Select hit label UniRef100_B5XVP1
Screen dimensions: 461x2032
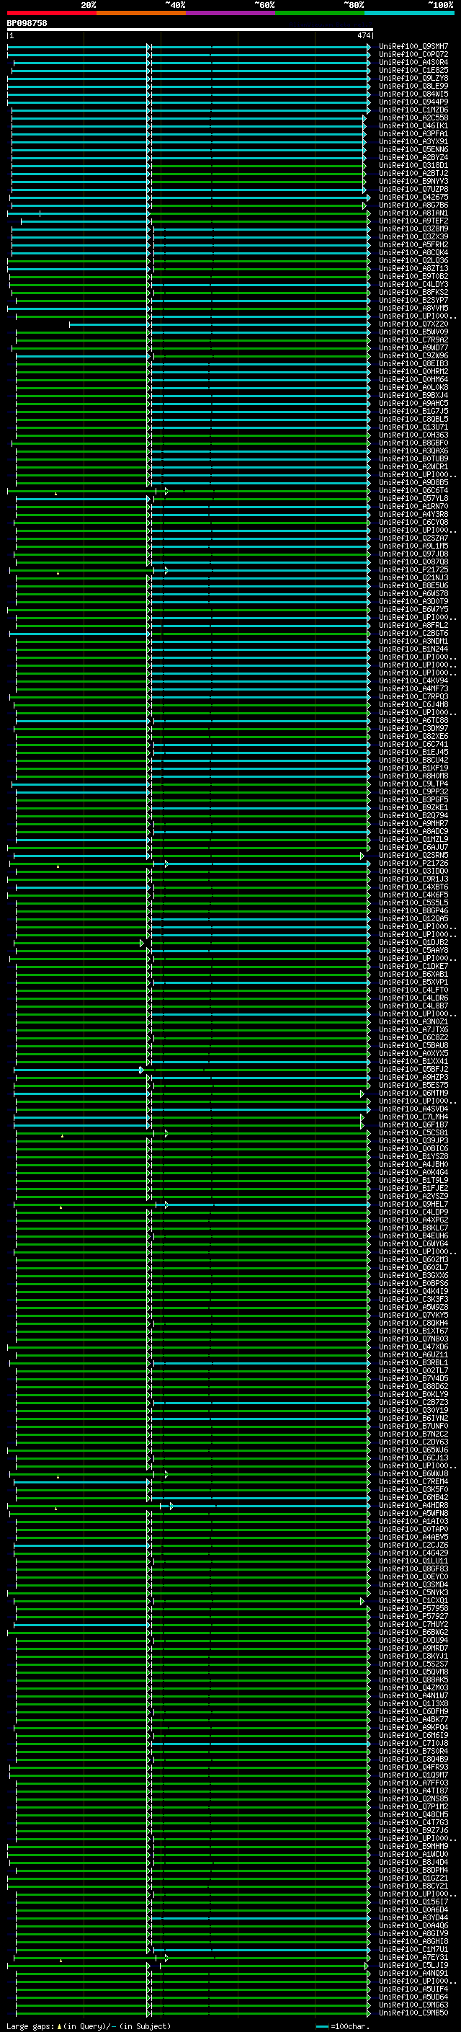pyautogui.click(x=413, y=982)
